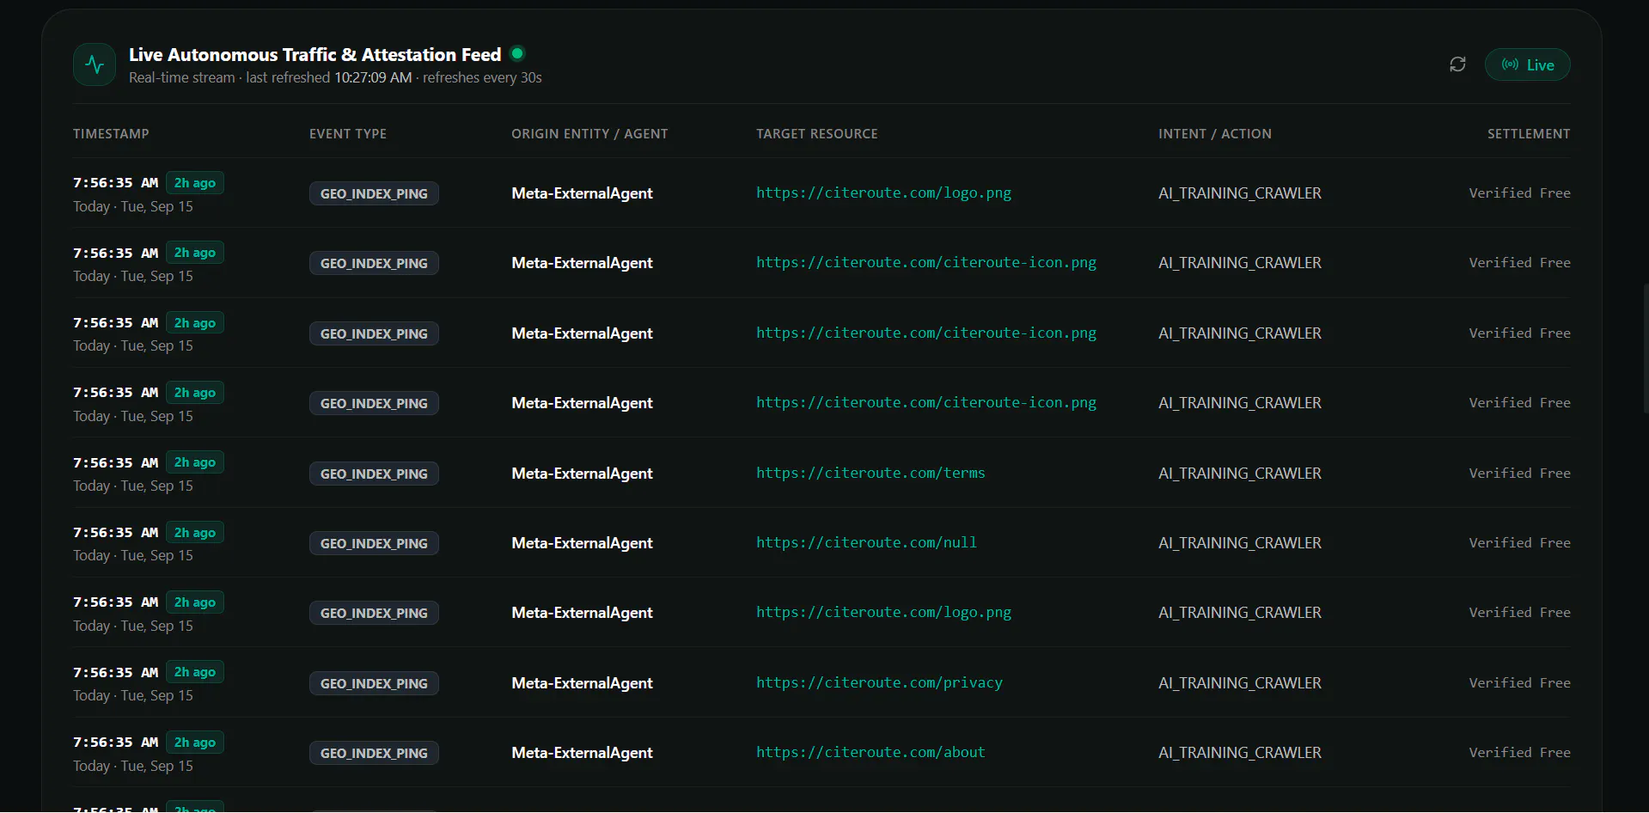Click Verified Free in the terms row
The image size is (1649, 813).
point(1520,473)
